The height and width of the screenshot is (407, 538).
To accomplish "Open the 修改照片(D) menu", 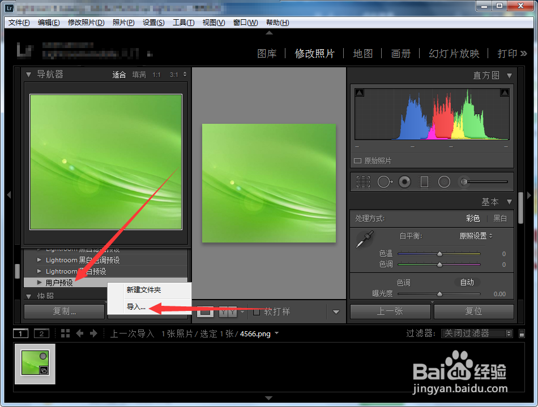I will coord(86,23).
